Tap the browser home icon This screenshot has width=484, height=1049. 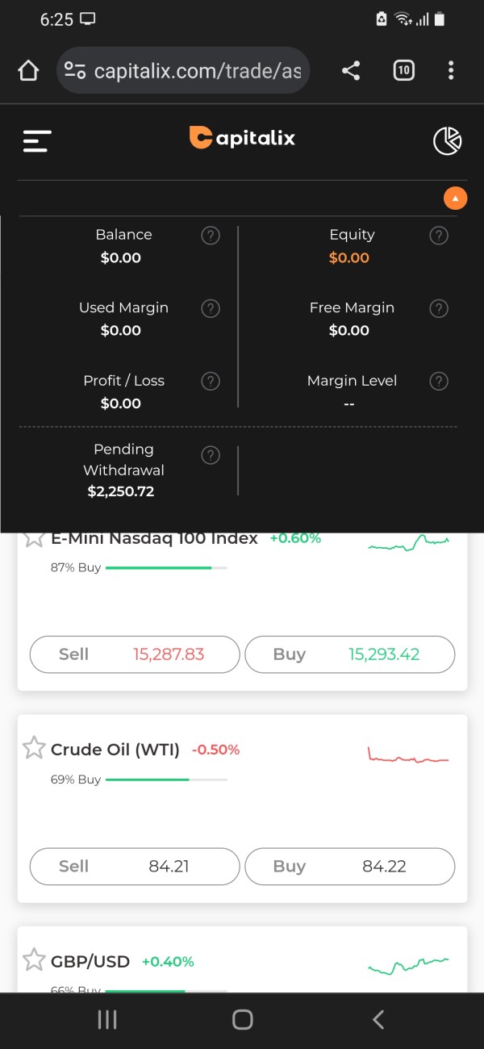(28, 71)
